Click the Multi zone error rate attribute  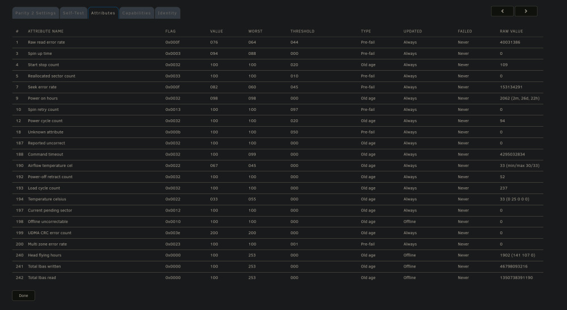pyautogui.click(x=48, y=244)
